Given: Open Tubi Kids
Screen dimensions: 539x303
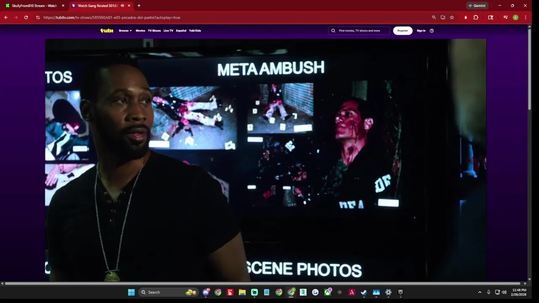Looking at the screenshot, I should (x=195, y=30).
